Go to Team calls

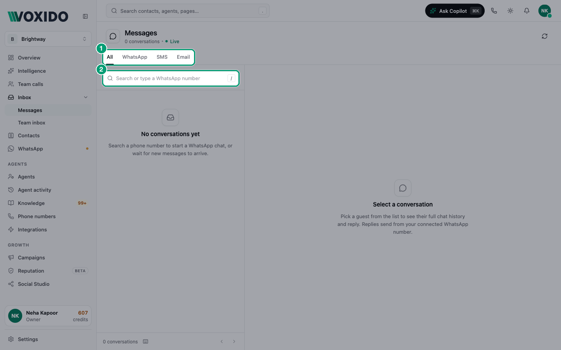tap(48, 84)
